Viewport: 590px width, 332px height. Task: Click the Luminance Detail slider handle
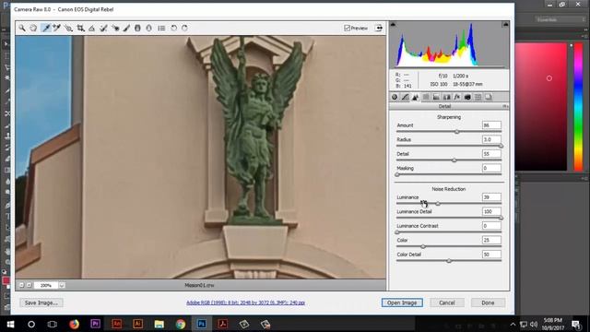click(x=501, y=218)
